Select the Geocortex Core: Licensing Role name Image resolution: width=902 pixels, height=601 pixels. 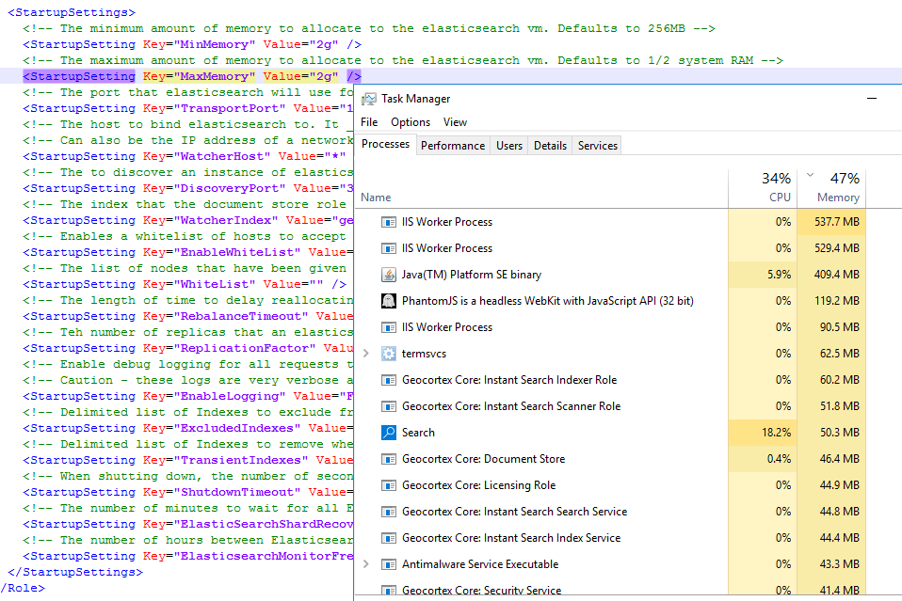[x=478, y=485]
